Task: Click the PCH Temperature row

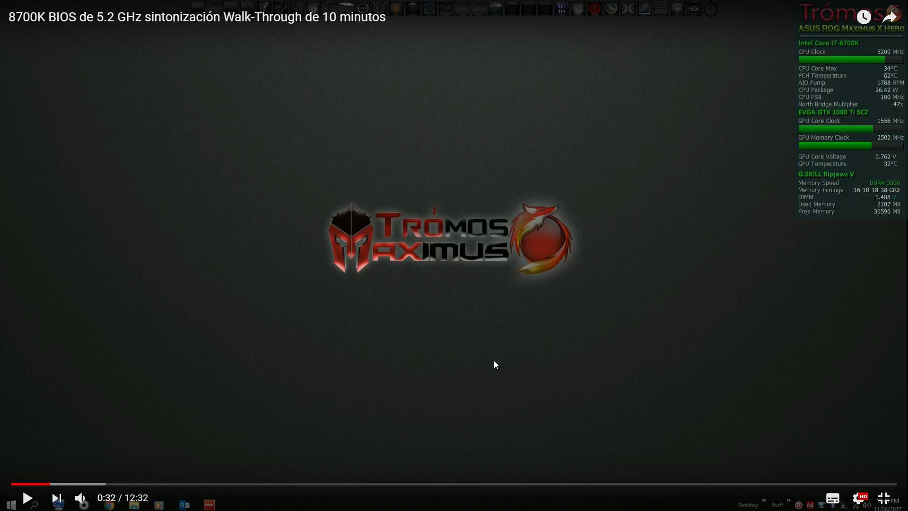Action: 848,76
